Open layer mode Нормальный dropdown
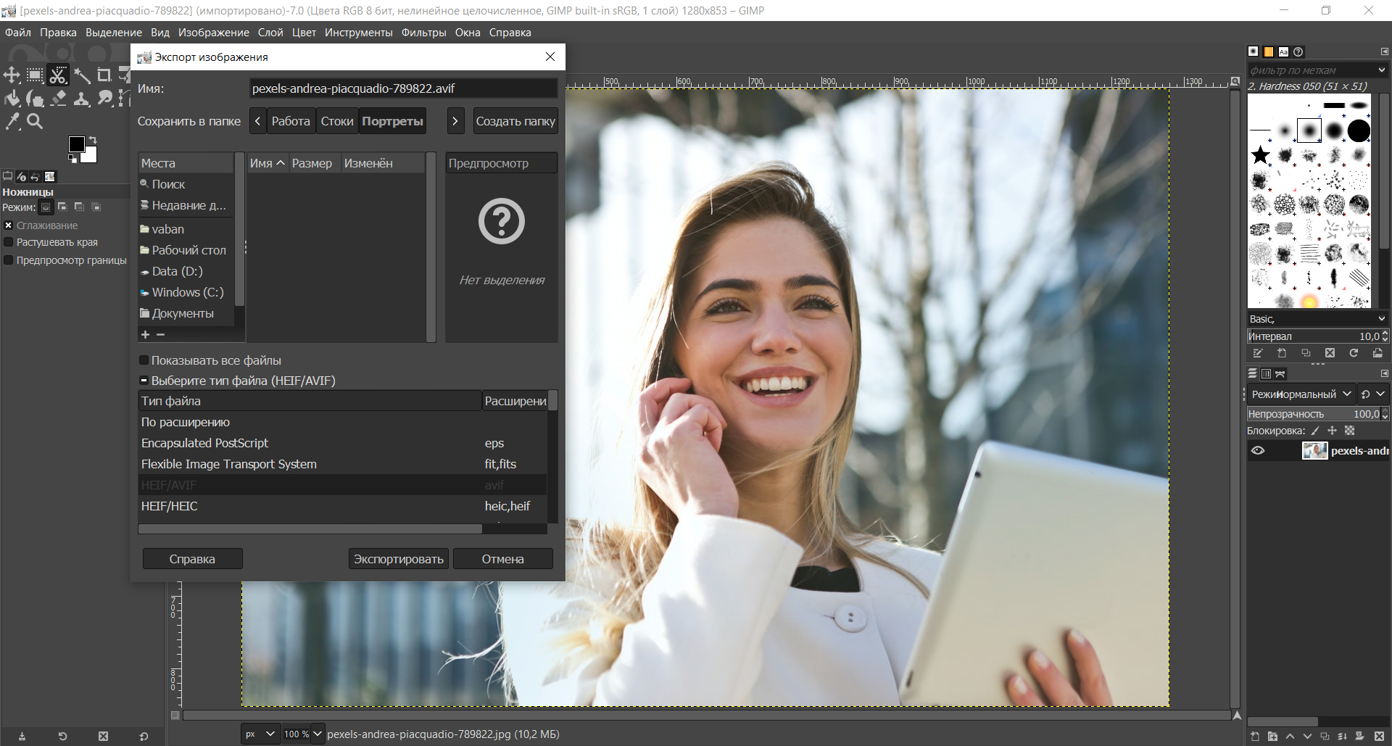Screen dimensions: 1392x746 (x=1301, y=394)
